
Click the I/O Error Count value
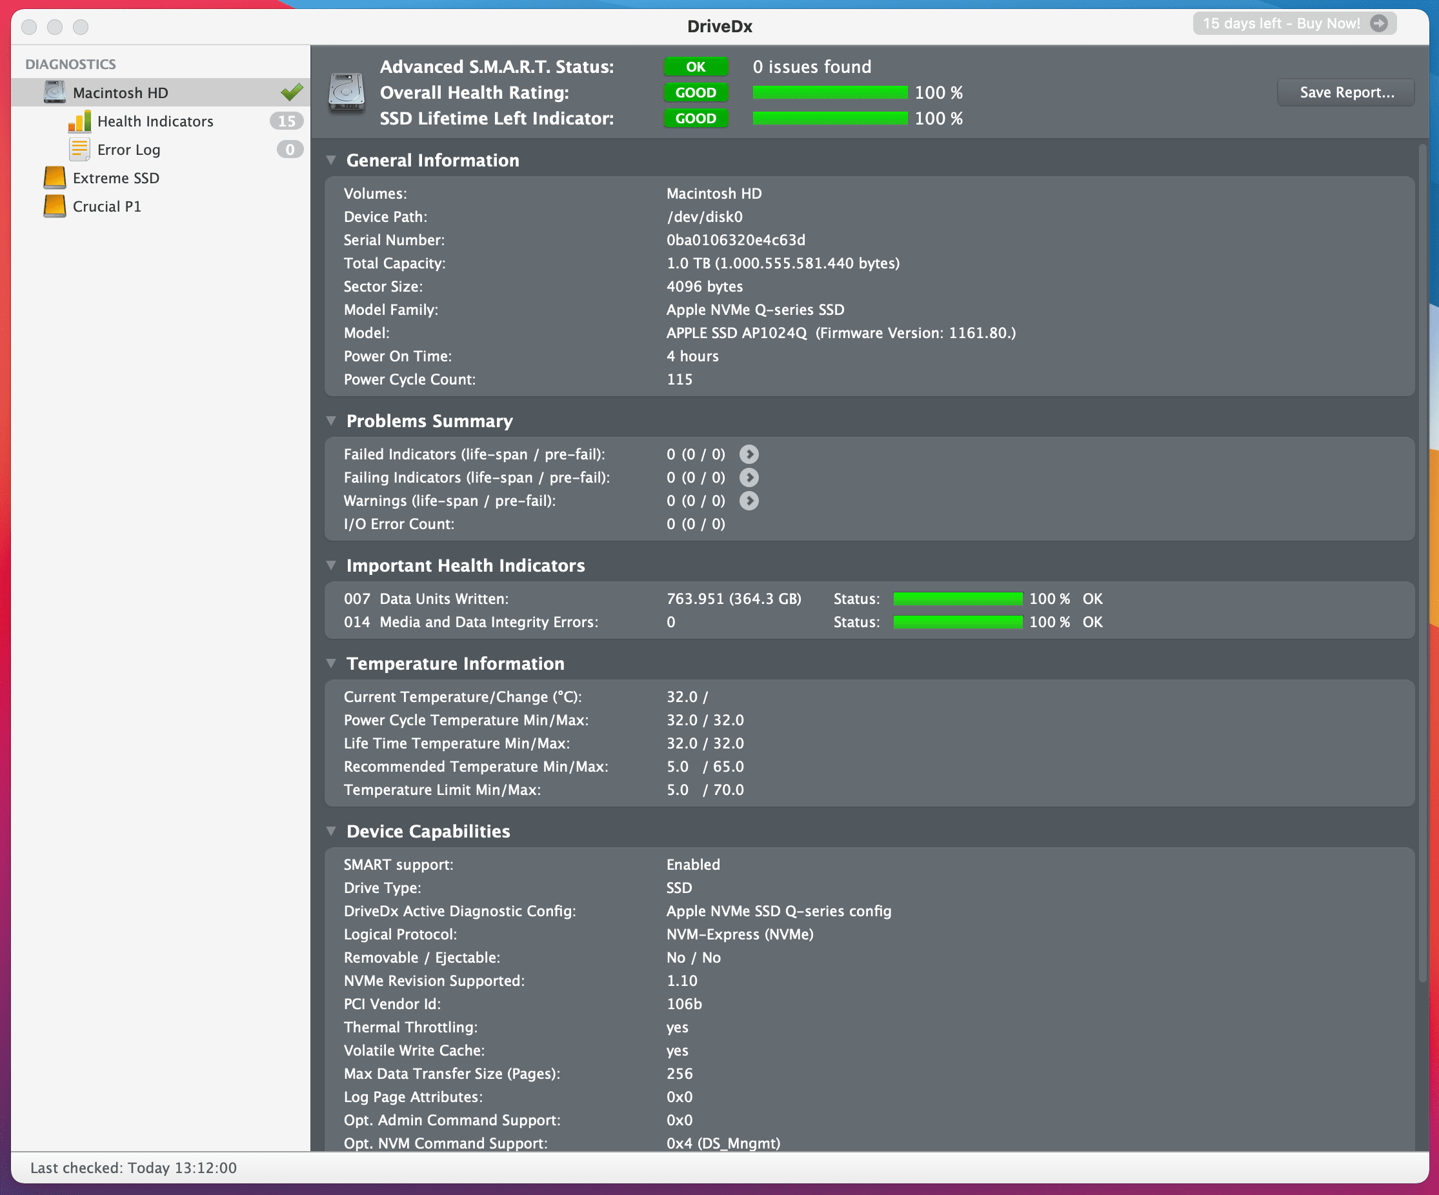[696, 524]
